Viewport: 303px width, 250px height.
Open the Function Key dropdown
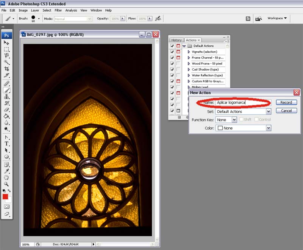click(x=234, y=120)
